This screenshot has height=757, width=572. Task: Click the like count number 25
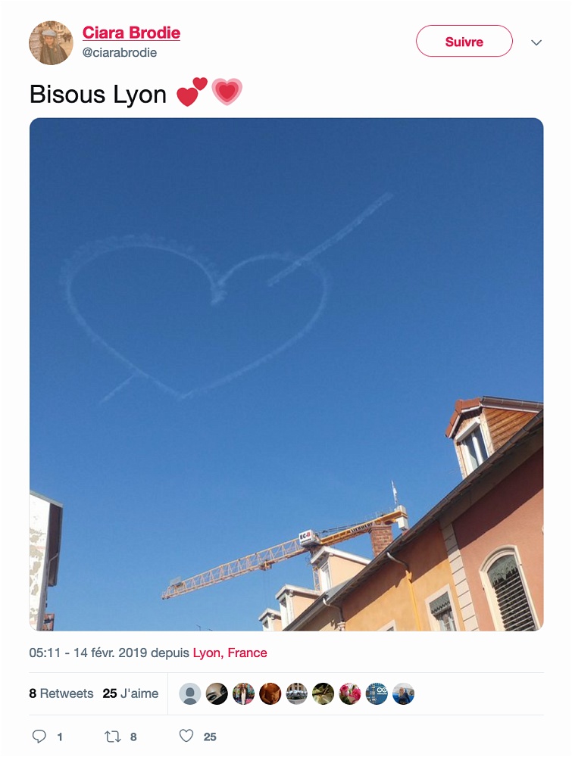click(x=210, y=737)
